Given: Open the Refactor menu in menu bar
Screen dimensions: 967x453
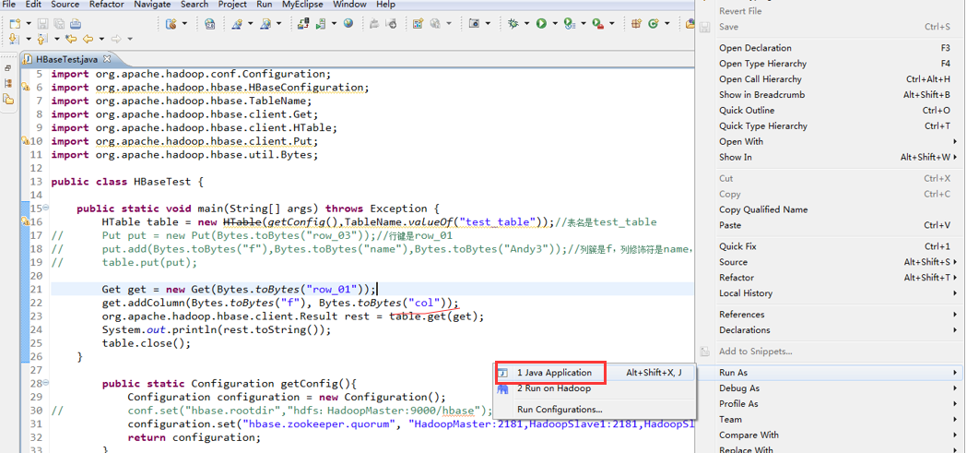Looking at the screenshot, I should click(x=107, y=5).
